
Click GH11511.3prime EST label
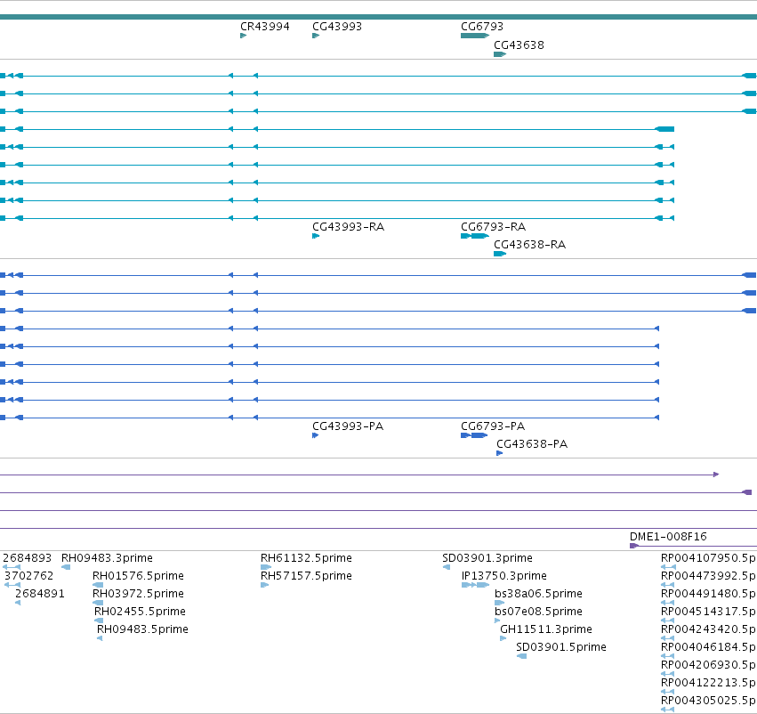(546, 630)
